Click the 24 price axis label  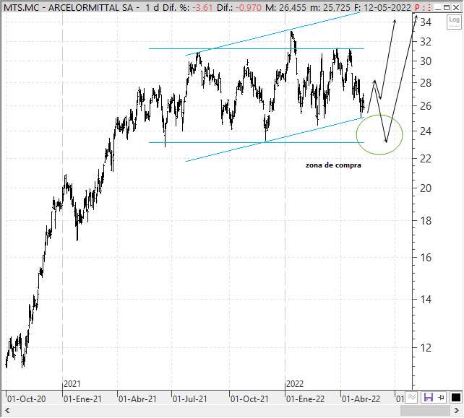point(426,131)
